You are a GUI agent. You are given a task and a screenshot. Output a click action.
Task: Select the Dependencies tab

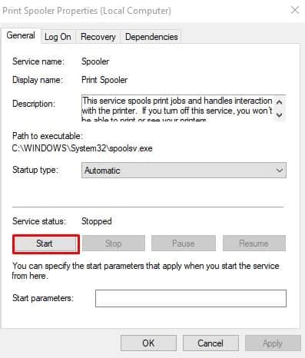coord(151,37)
